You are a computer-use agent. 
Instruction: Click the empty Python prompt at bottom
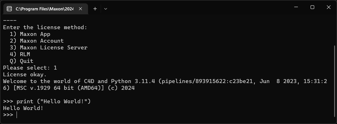pos(17,115)
